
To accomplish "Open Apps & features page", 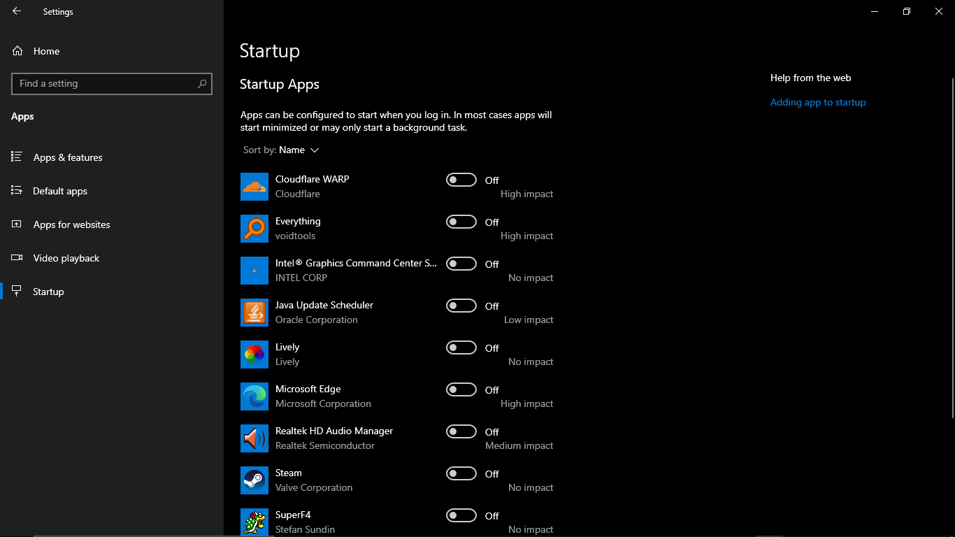I will coord(112,157).
